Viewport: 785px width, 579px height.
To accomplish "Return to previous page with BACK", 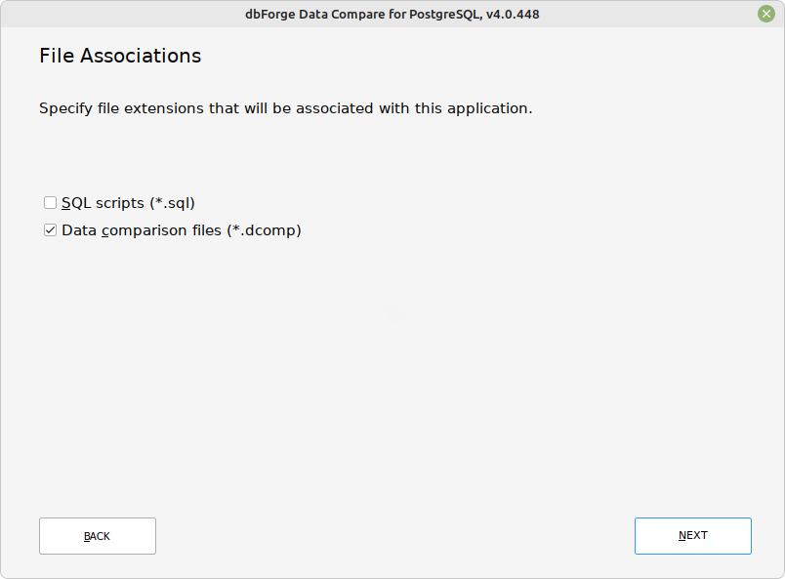I will tap(98, 536).
